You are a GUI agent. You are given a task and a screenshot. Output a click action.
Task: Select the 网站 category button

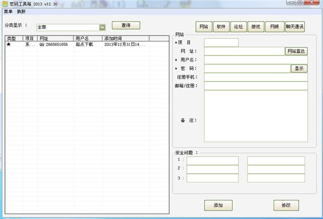(203, 26)
